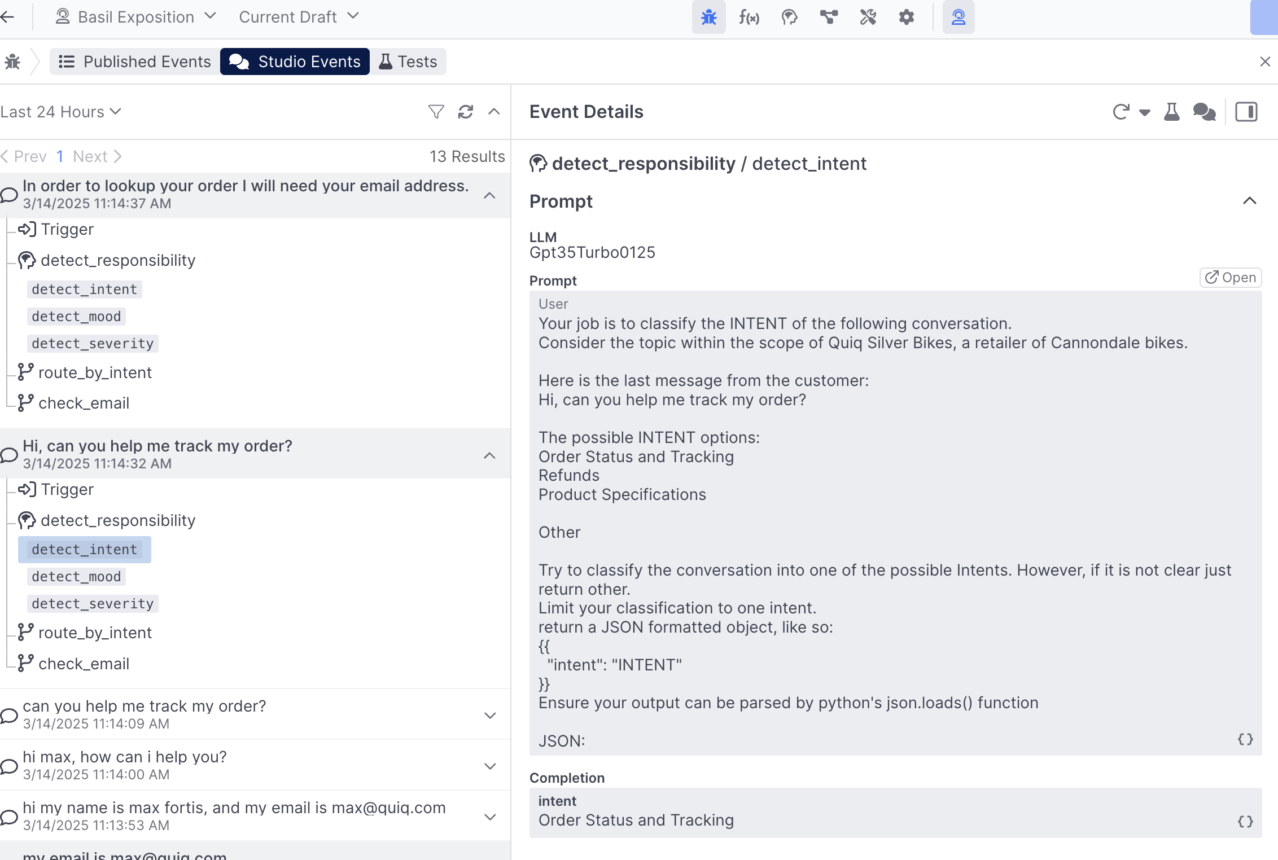Image resolution: width=1278 pixels, height=860 pixels.
Task: Click the Open prompt button
Action: point(1231,278)
